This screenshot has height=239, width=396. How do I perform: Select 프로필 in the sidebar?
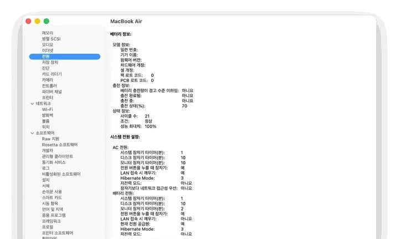tap(48, 227)
